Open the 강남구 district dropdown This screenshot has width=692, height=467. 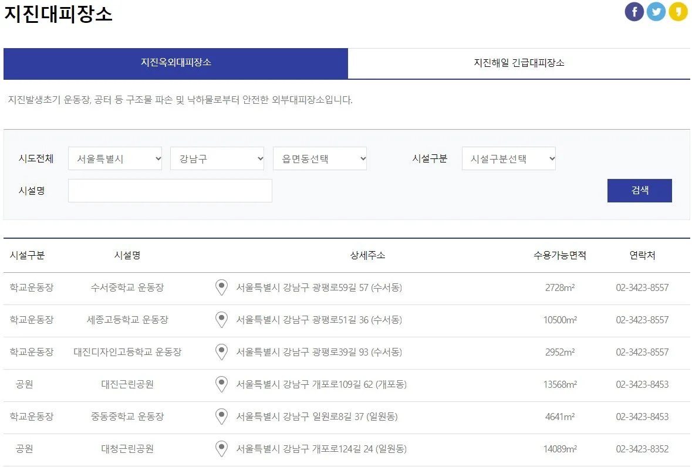point(217,158)
